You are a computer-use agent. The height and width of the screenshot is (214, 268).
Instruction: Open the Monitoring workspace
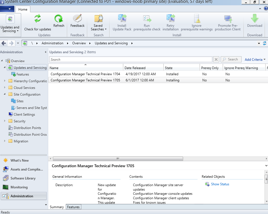24,187
